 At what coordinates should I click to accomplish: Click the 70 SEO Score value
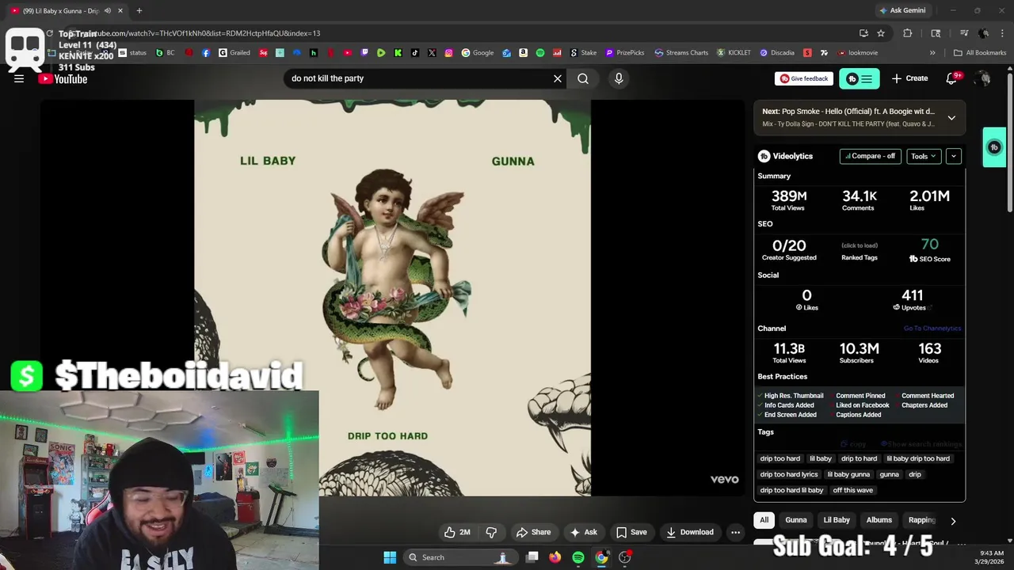[930, 245]
